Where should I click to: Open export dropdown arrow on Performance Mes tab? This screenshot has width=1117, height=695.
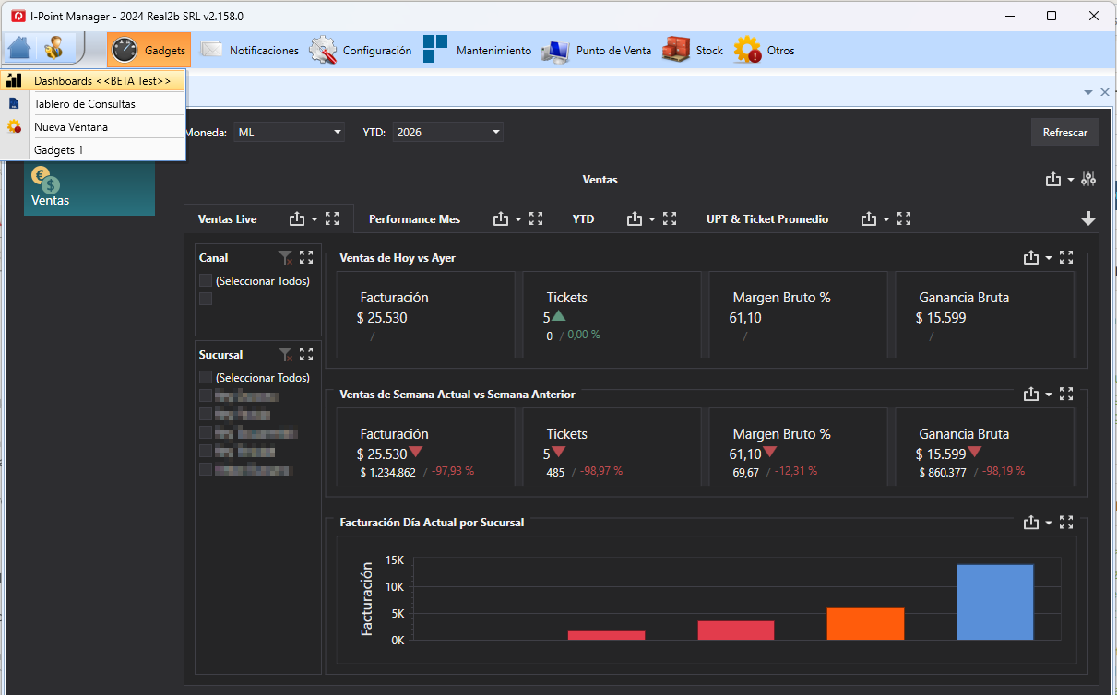click(518, 220)
